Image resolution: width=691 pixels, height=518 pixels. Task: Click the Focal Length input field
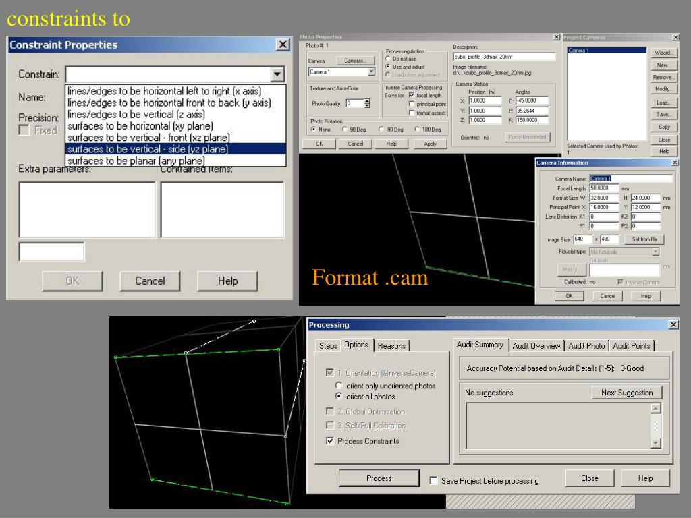604,188
